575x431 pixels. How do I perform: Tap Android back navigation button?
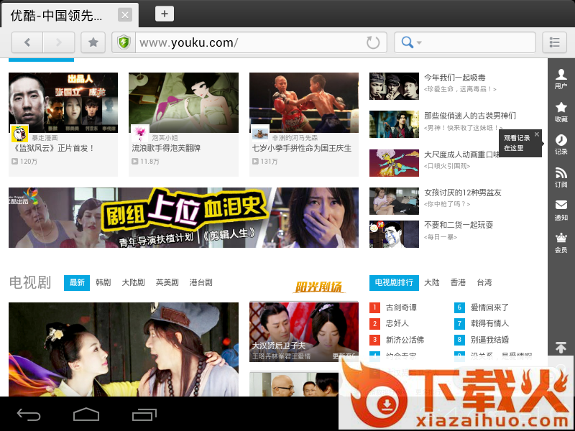(29, 414)
